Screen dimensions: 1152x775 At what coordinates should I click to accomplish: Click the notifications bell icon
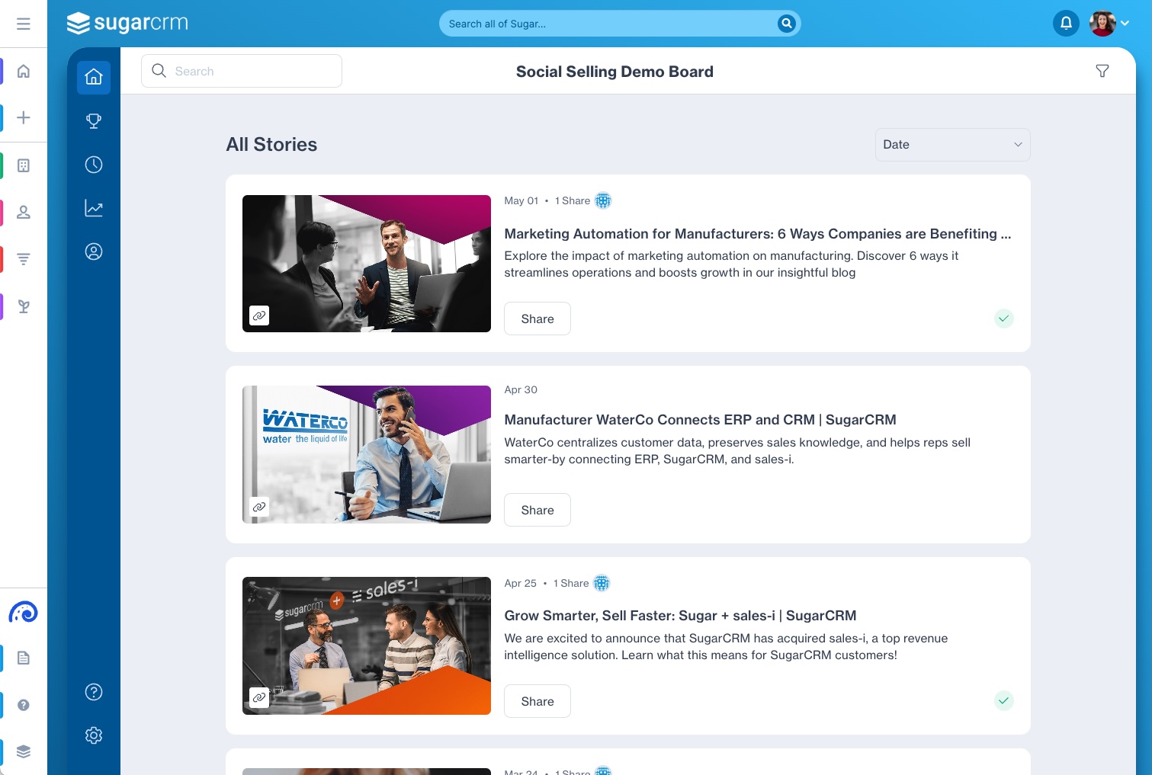(1066, 24)
